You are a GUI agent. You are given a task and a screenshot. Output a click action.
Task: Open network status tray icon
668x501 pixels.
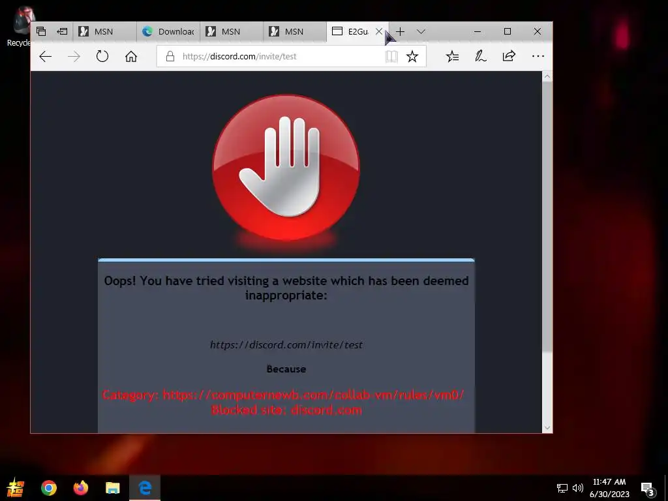coord(562,488)
